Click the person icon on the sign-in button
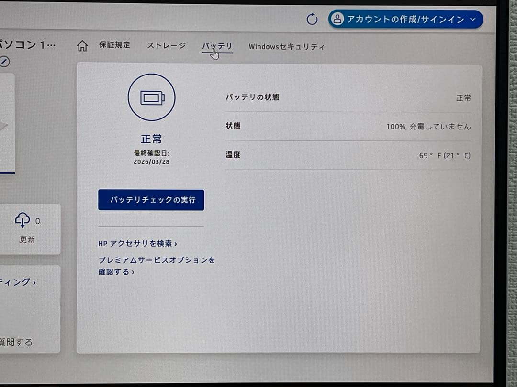Screen dimensions: 517x387 pos(338,20)
